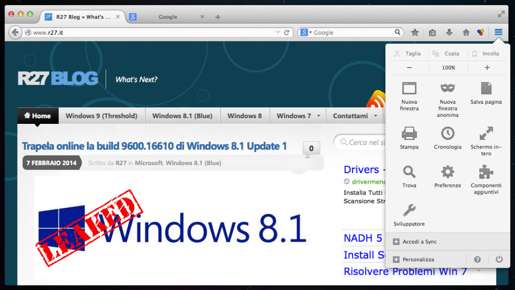This screenshot has height=290, width=515.
Task: Open a new tab with plus button
Action: click(x=217, y=17)
